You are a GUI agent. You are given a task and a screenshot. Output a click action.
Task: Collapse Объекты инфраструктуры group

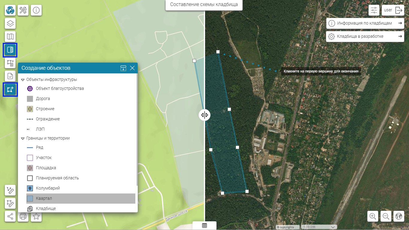click(x=23, y=80)
